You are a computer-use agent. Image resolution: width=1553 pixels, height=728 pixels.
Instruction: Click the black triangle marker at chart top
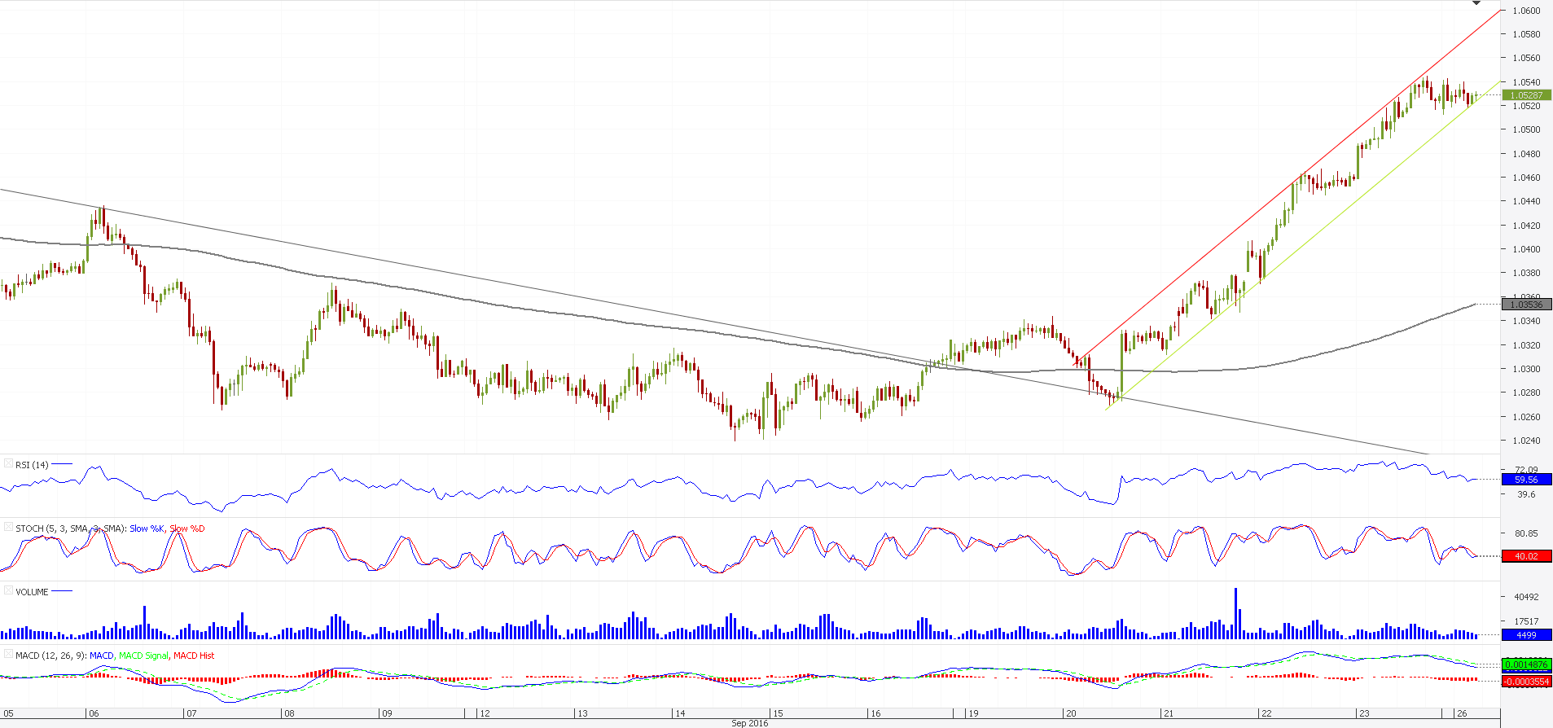tap(1476, 4)
